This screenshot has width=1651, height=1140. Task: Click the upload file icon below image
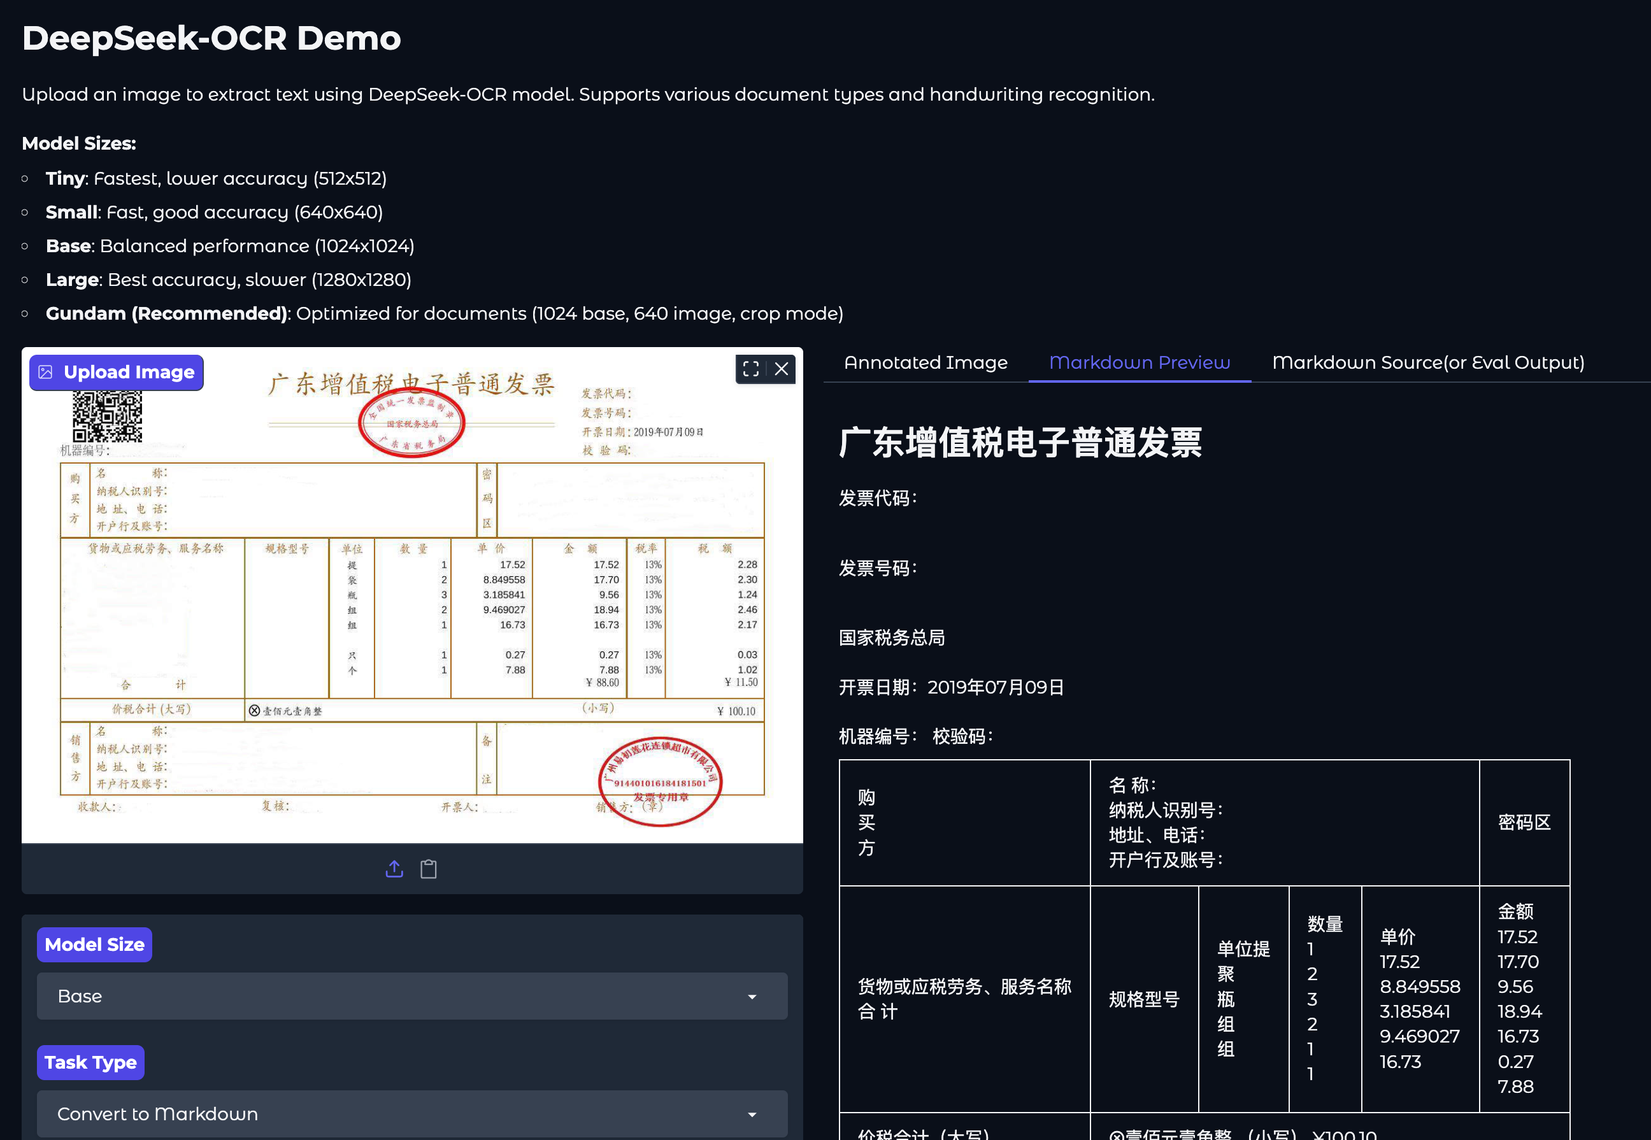[394, 869]
